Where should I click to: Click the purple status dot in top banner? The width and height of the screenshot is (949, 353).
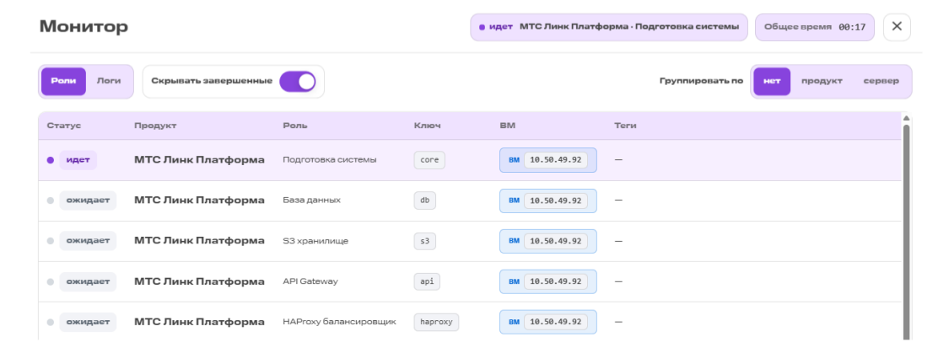point(482,27)
